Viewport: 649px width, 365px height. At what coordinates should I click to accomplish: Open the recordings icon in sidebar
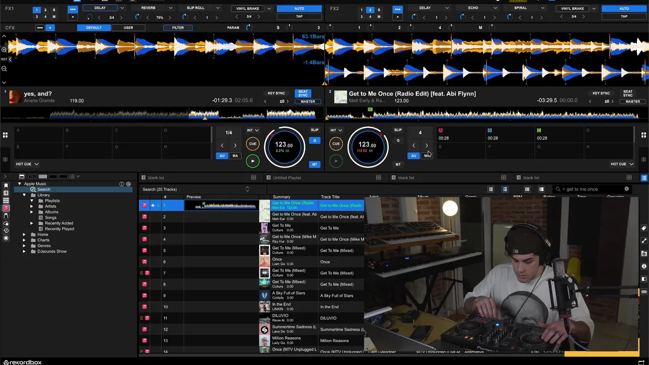[x=6, y=238]
